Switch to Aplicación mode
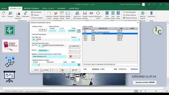This screenshot has width=169, height=95. tap(151, 14)
